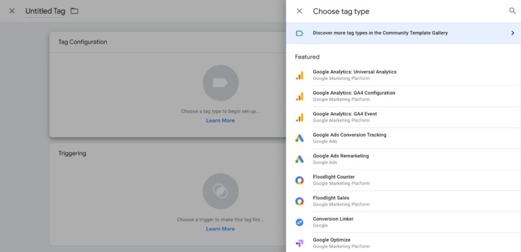This screenshot has width=521, height=252.
Task: Click 'Choose a tag type to begin set-up' text
Action: click(x=220, y=111)
